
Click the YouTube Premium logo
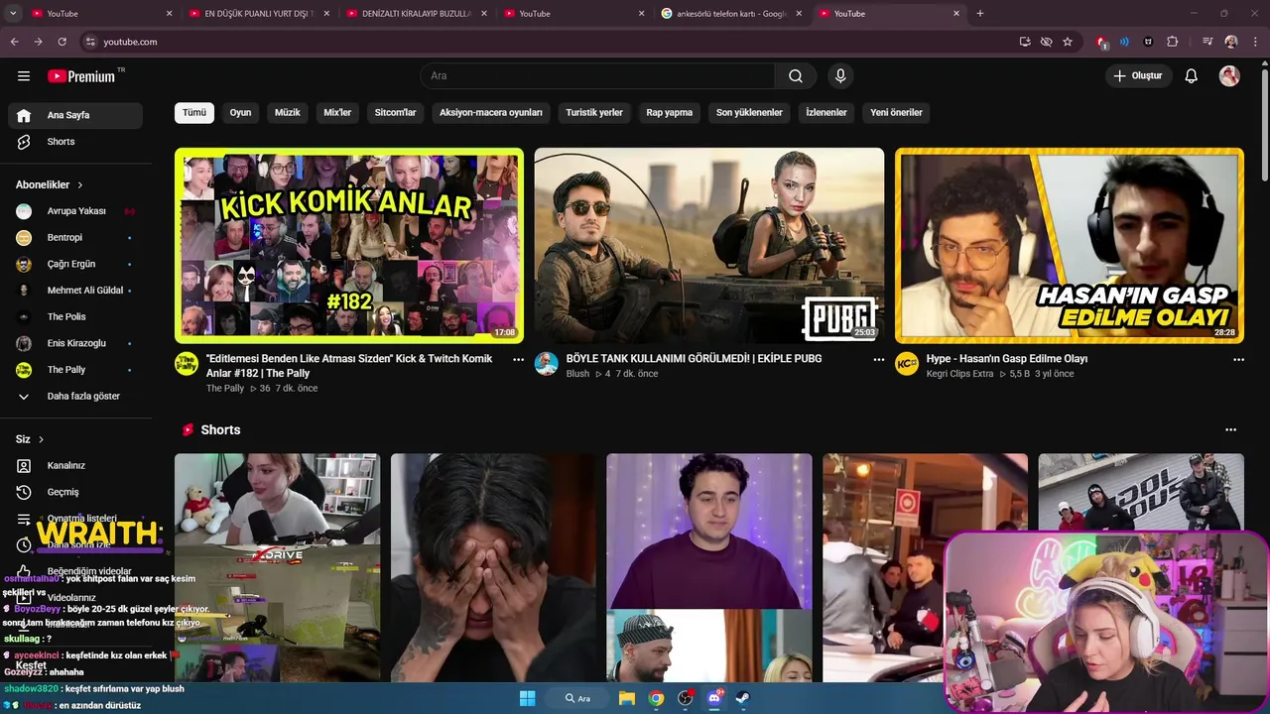[x=81, y=76]
